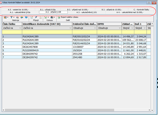158x115 pixels.
Task: Select cell FUE/0102/02/24
Action: click(85, 40)
